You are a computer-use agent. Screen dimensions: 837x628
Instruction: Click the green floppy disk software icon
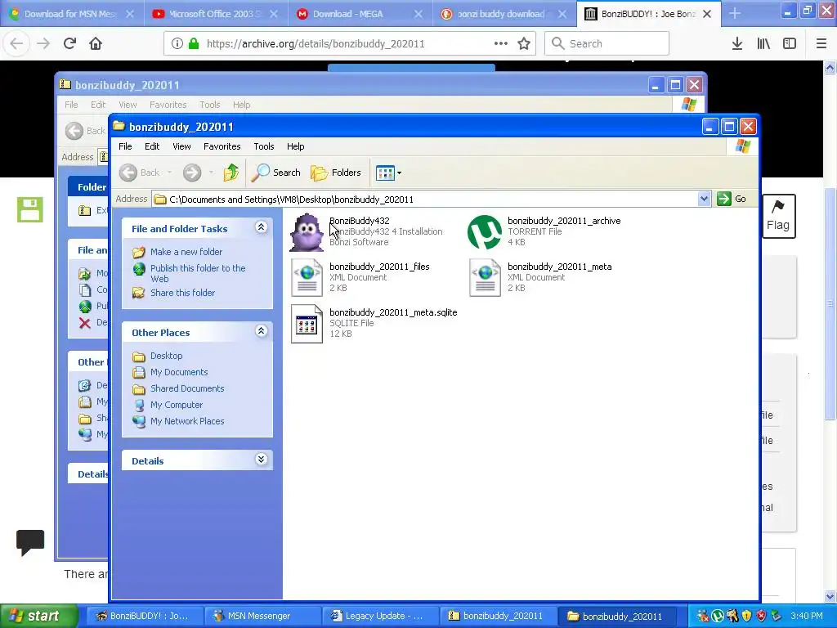[30, 209]
